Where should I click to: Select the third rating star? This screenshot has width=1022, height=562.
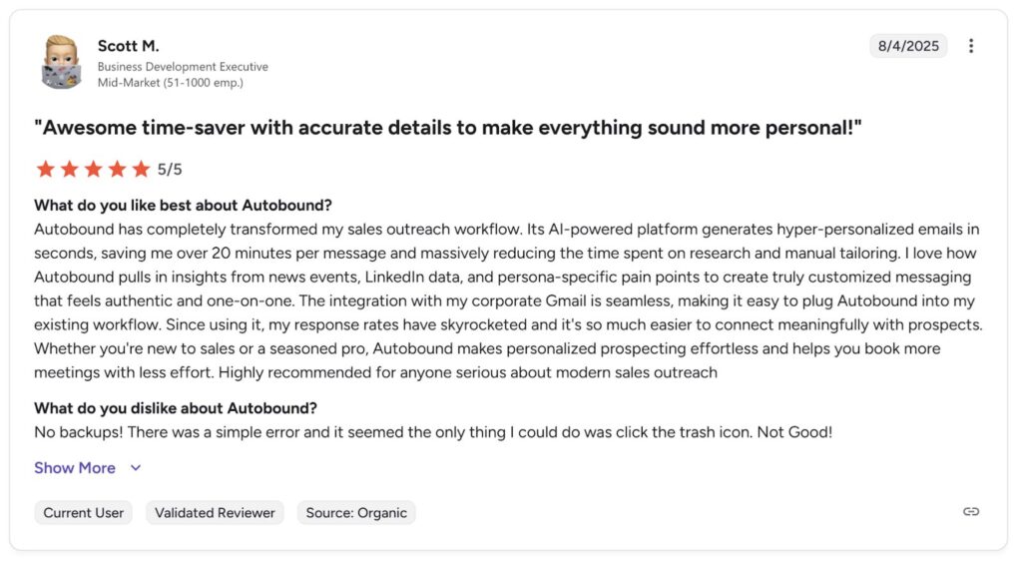coord(93,169)
